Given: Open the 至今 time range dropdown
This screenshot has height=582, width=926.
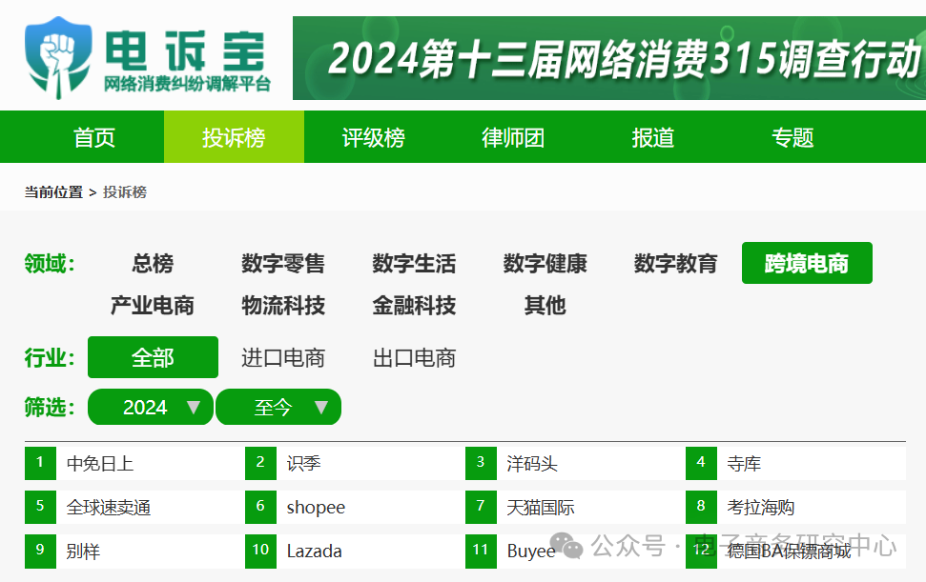Looking at the screenshot, I should click(278, 407).
